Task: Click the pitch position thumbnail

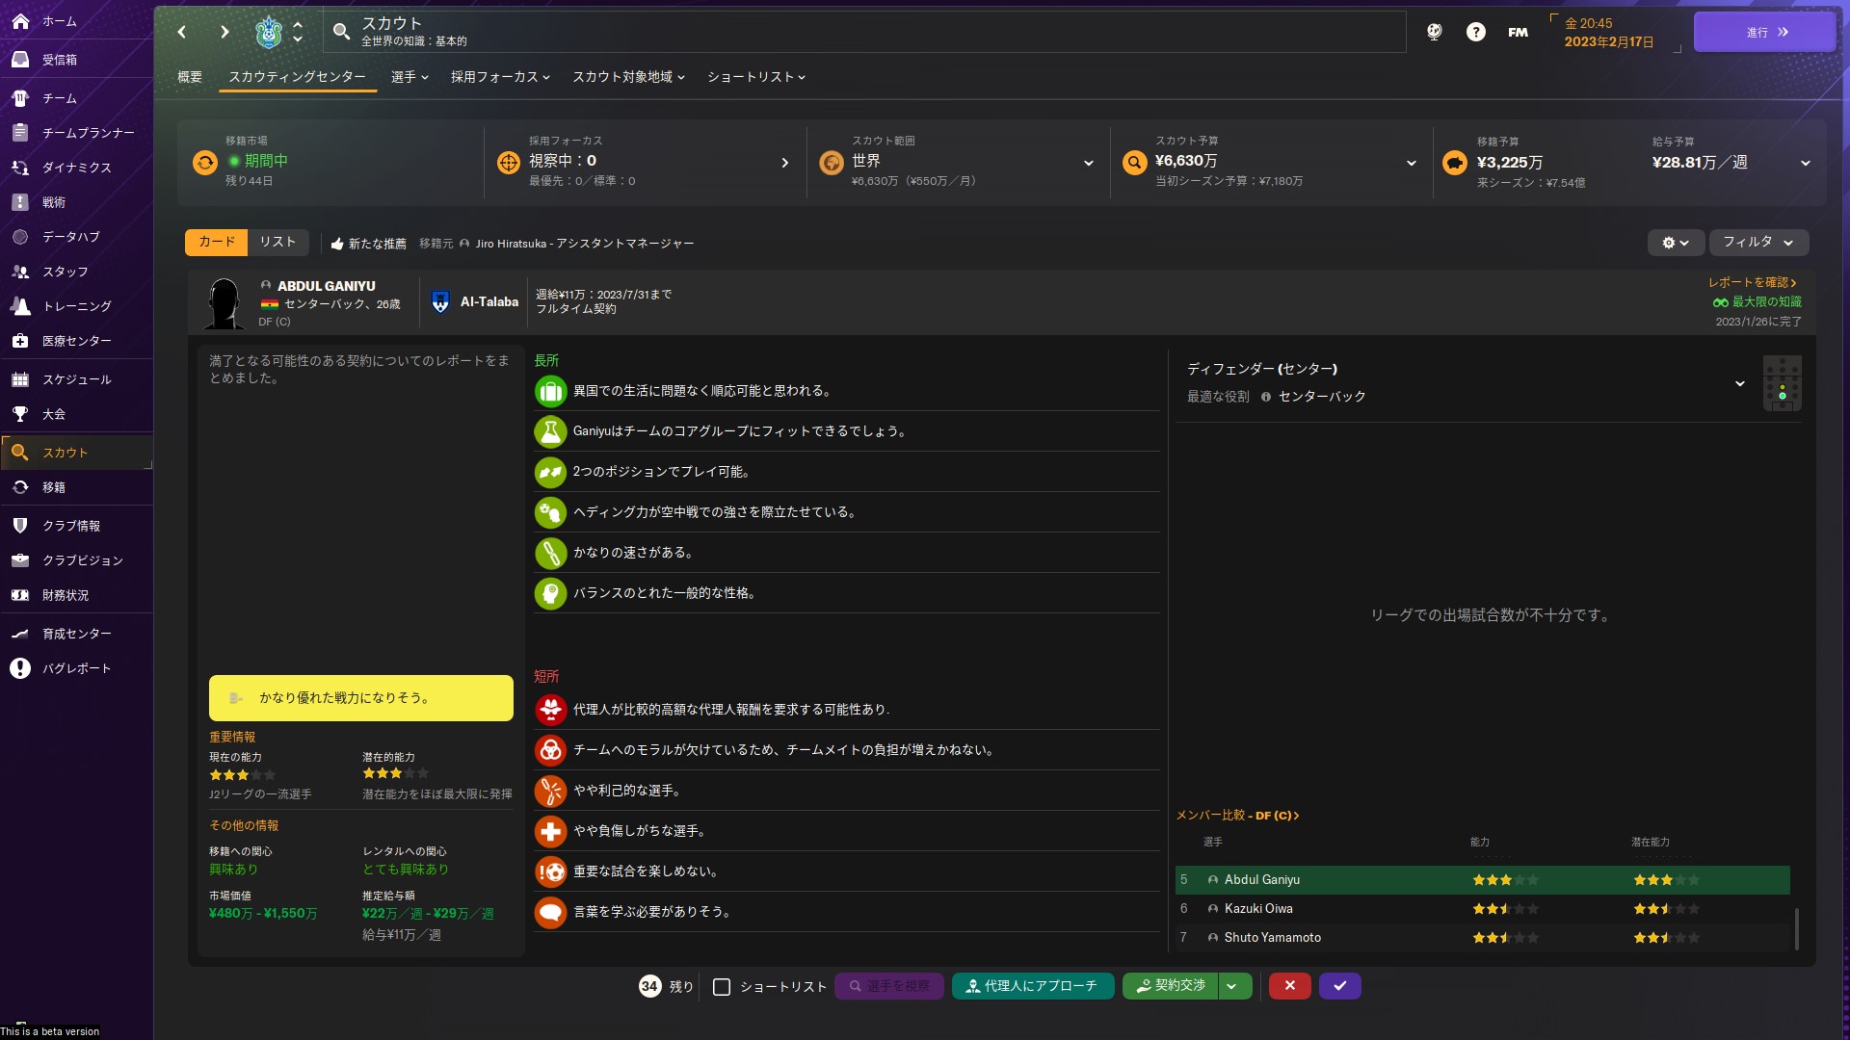Action: [1782, 383]
